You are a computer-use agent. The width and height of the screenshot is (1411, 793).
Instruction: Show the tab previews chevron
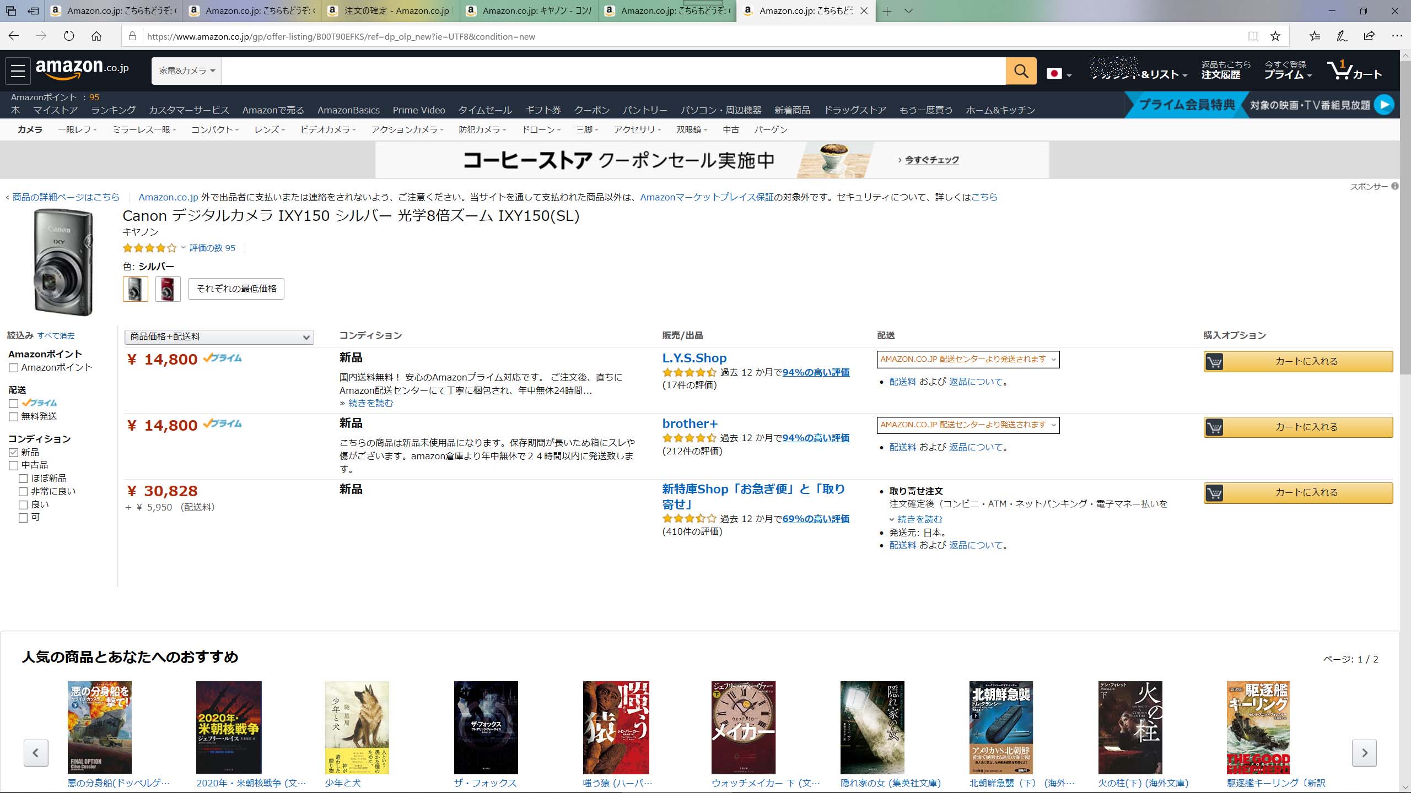click(x=908, y=11)
